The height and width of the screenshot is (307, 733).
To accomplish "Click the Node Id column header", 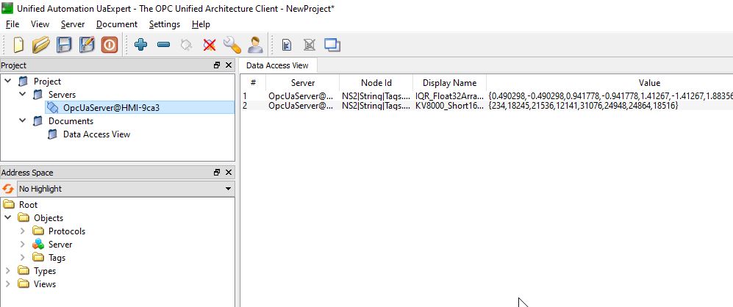I will coord(376,83).
